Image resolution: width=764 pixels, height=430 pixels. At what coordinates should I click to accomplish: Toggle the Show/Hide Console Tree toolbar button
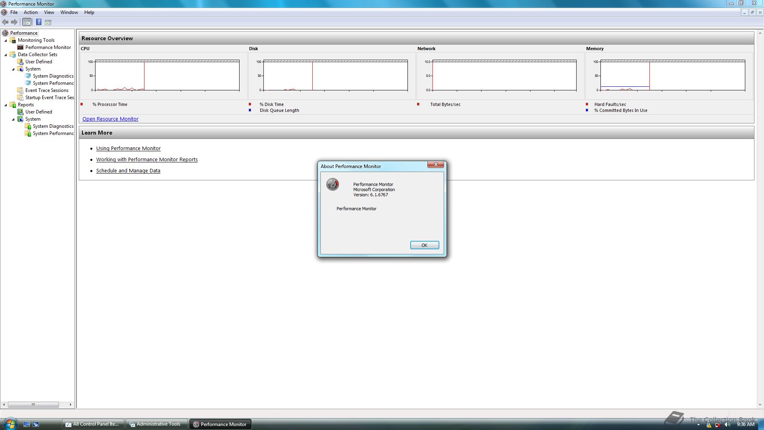tap(27, 22)
